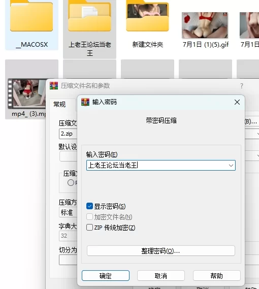Click 取消 in the password dialog
The height and width of the screenshot is (289, 259).
(x=161, y=276)
